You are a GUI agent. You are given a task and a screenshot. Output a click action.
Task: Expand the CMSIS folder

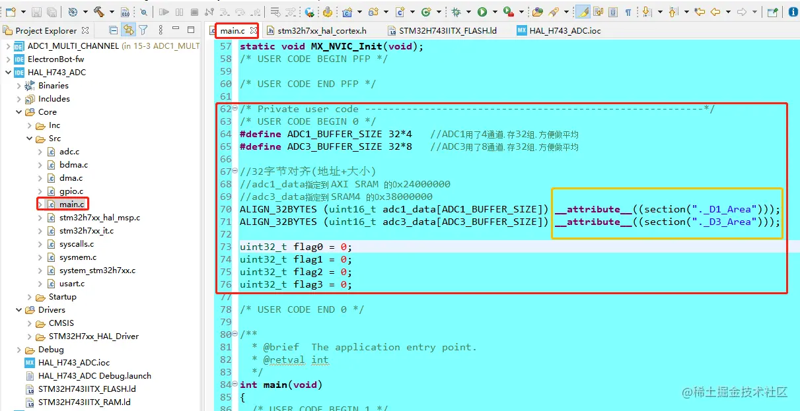(28, 323)
